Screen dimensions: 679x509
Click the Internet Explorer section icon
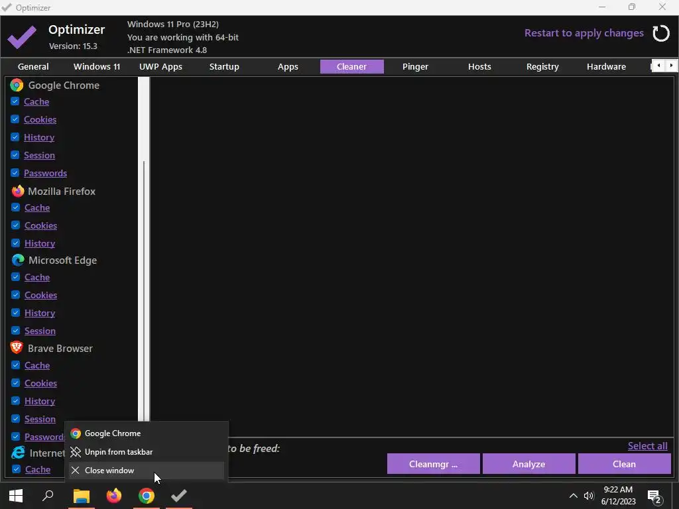[x=18, y=453]
